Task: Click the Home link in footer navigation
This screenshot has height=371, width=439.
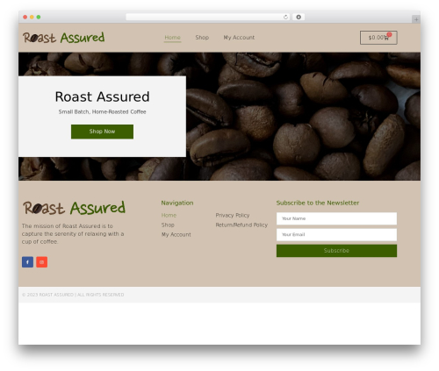Action: pos(169,215)
